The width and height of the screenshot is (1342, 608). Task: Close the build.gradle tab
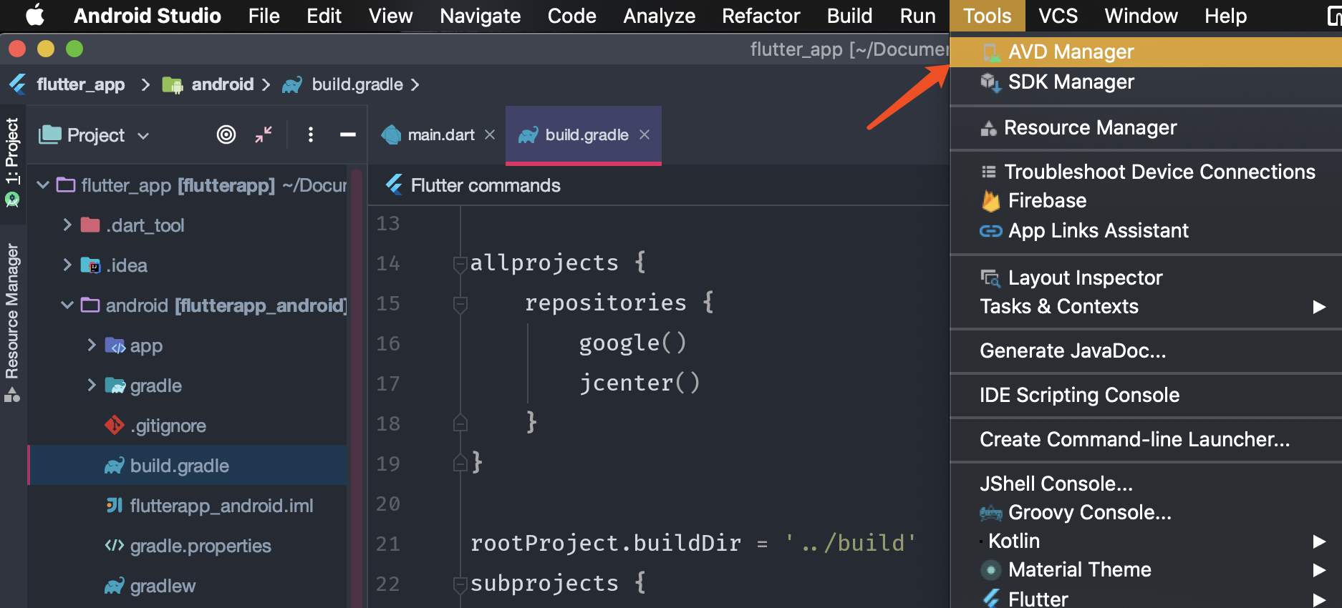point(645,134)
